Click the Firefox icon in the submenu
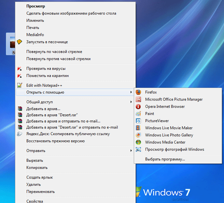This screenshot has width=224, height=203. (x=138, y=92)
